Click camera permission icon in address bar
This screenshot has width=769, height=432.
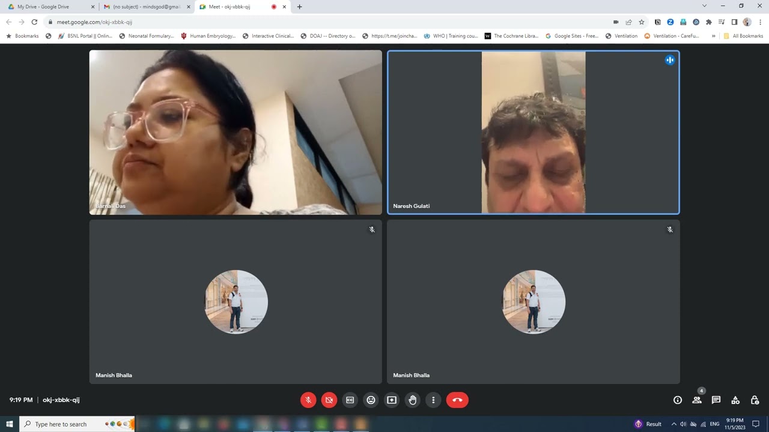616,22
